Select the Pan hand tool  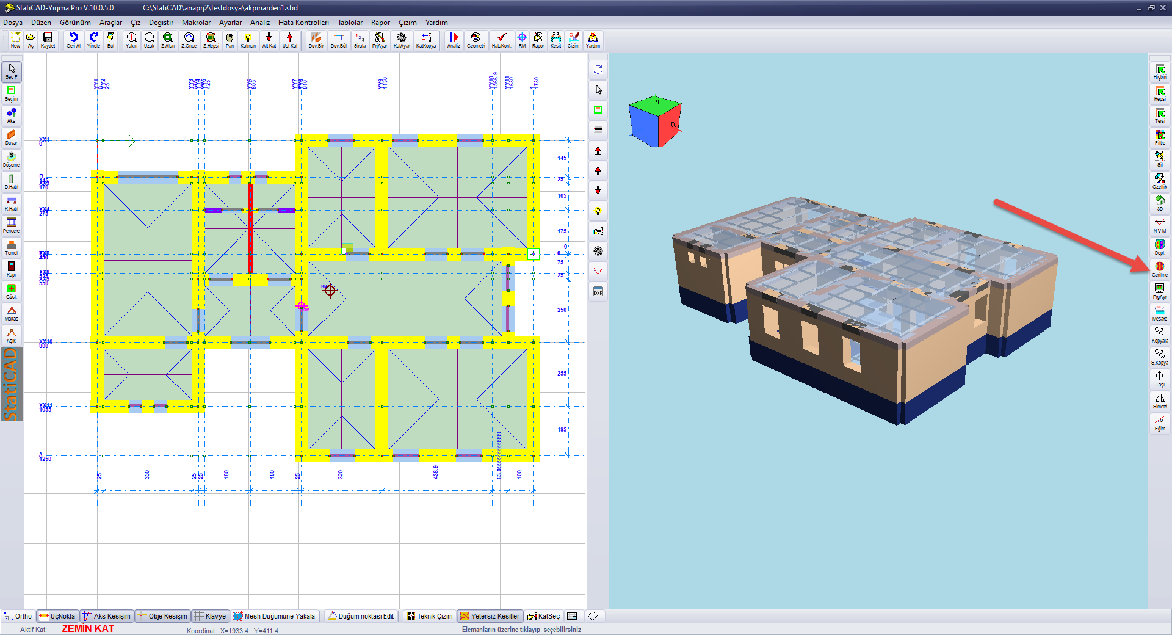pos(230,40)
